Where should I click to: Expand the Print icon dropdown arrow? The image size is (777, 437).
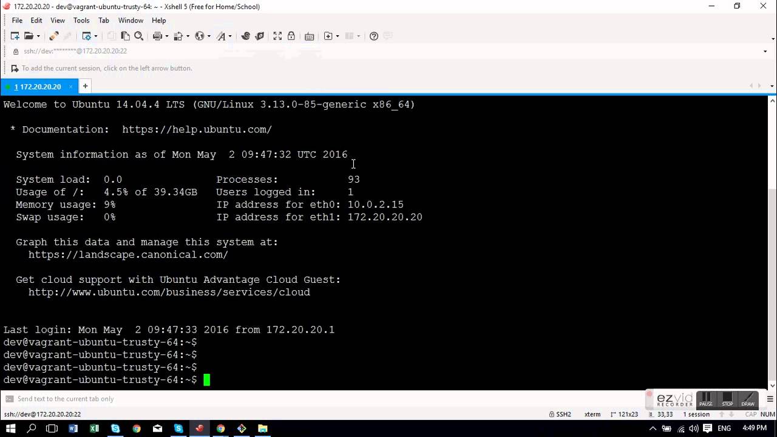(166, 36)
